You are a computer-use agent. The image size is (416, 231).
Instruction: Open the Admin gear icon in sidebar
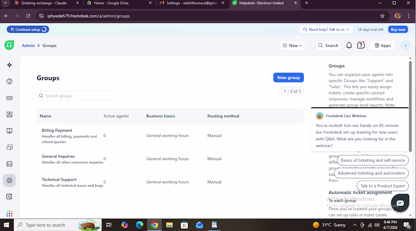pyautogui.click(x=9, y=180)
